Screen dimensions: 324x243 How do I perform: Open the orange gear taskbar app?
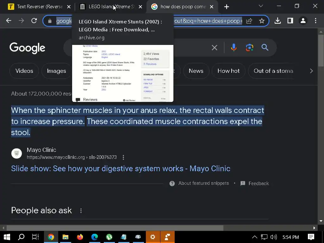[x=153, y=237]
